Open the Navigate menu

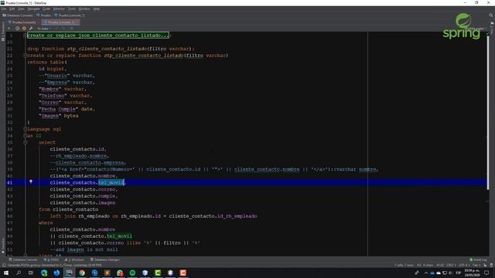click(33, 8)
